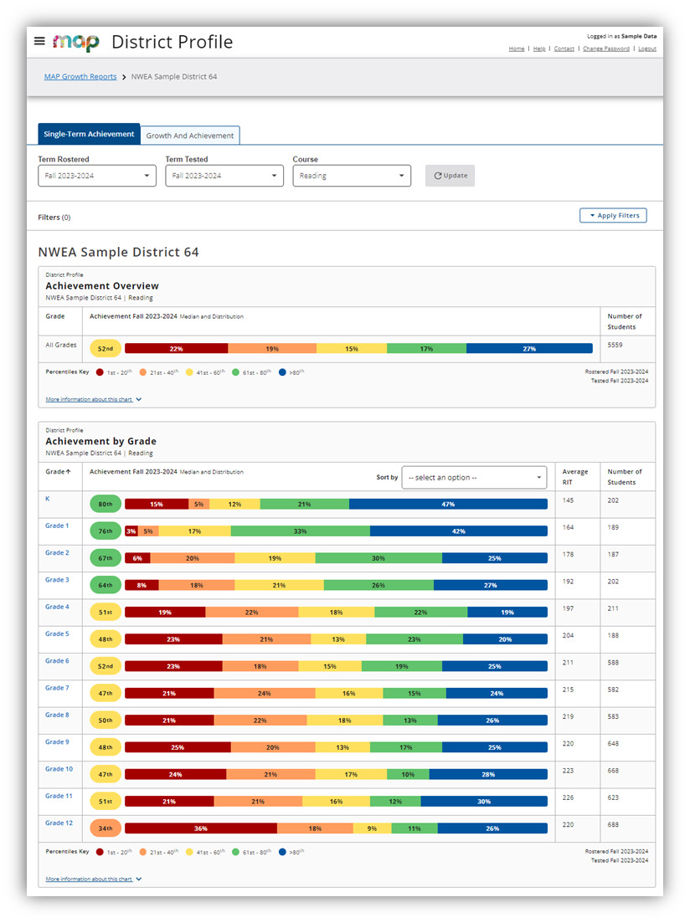Click the MAP logo
This screenshot has height=923, width=690.
click(x=75, y=42)
